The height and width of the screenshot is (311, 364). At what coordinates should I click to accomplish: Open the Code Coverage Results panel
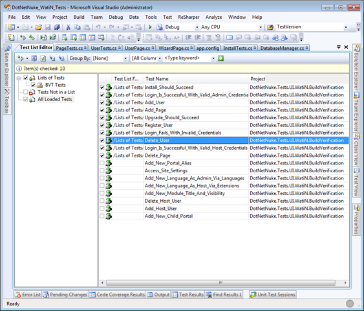click(x=117, y=295)
